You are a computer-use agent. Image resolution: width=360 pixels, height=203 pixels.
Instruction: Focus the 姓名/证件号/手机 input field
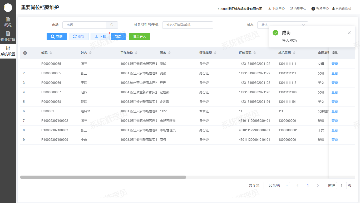(188, 25)
